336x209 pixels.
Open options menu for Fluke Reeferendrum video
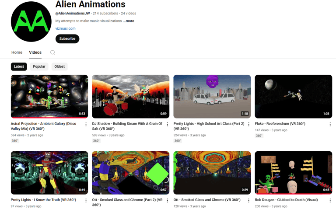click(330, 124)
